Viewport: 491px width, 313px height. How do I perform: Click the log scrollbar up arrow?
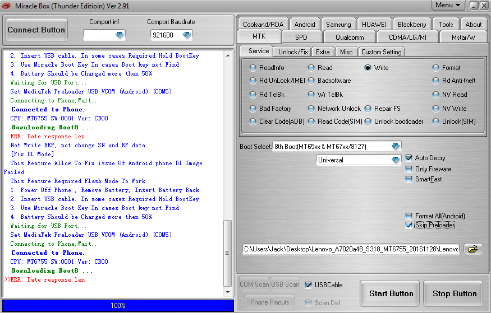pos(228,55)
